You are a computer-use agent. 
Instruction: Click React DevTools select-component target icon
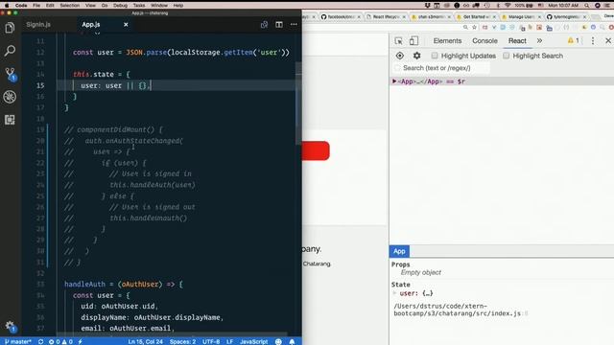coord(399,56)
